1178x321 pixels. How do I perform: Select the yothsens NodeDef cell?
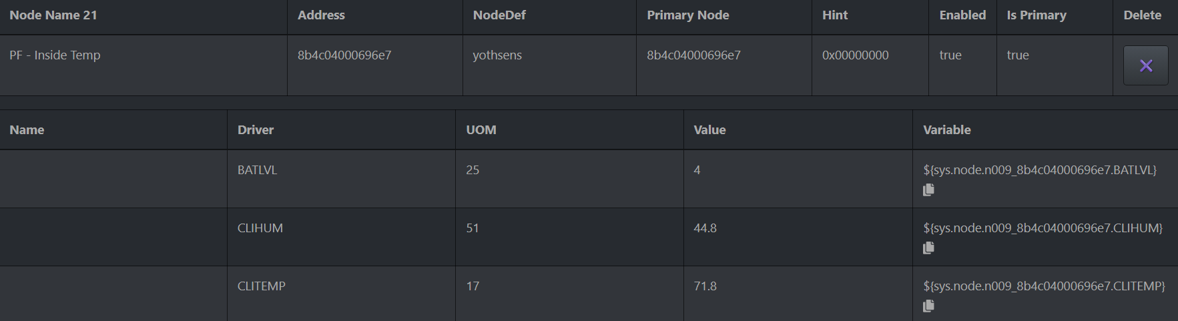[x=497, y=55]
